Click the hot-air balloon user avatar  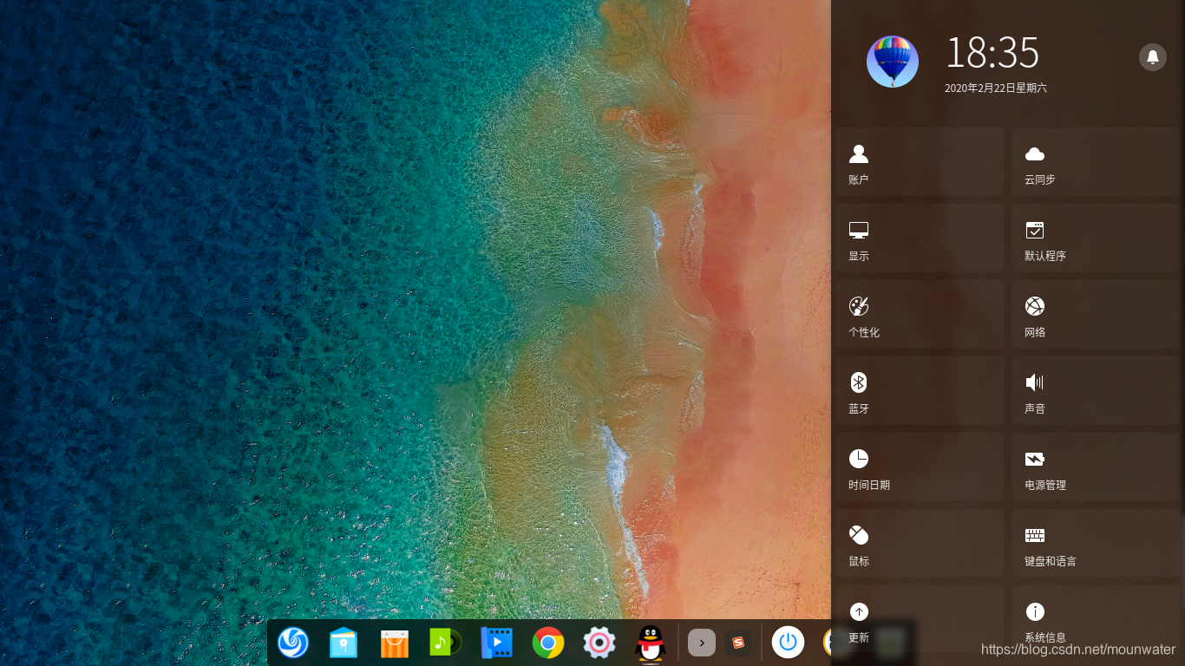[x=893, y=62]
